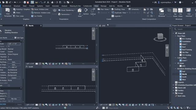Click Edit for Graphic Display Options
Screen dimensions: 196x110
pos(14,65)
